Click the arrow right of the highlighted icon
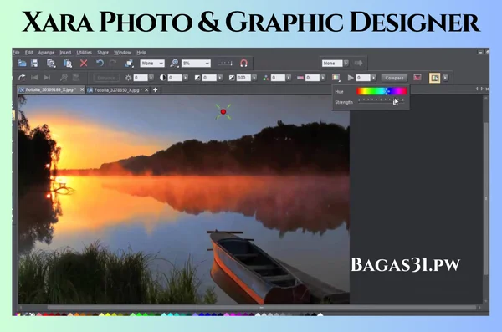 (x=445, y=78)
